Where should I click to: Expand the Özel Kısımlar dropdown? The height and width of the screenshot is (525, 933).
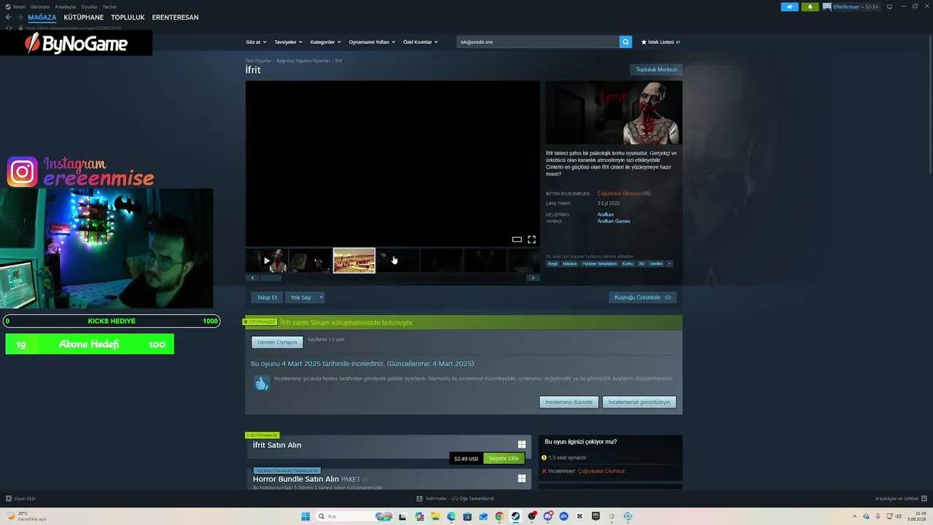421,42
